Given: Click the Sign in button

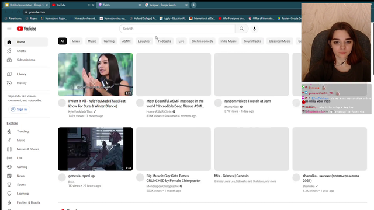Looking at the screenshot, I should [19, 110].
